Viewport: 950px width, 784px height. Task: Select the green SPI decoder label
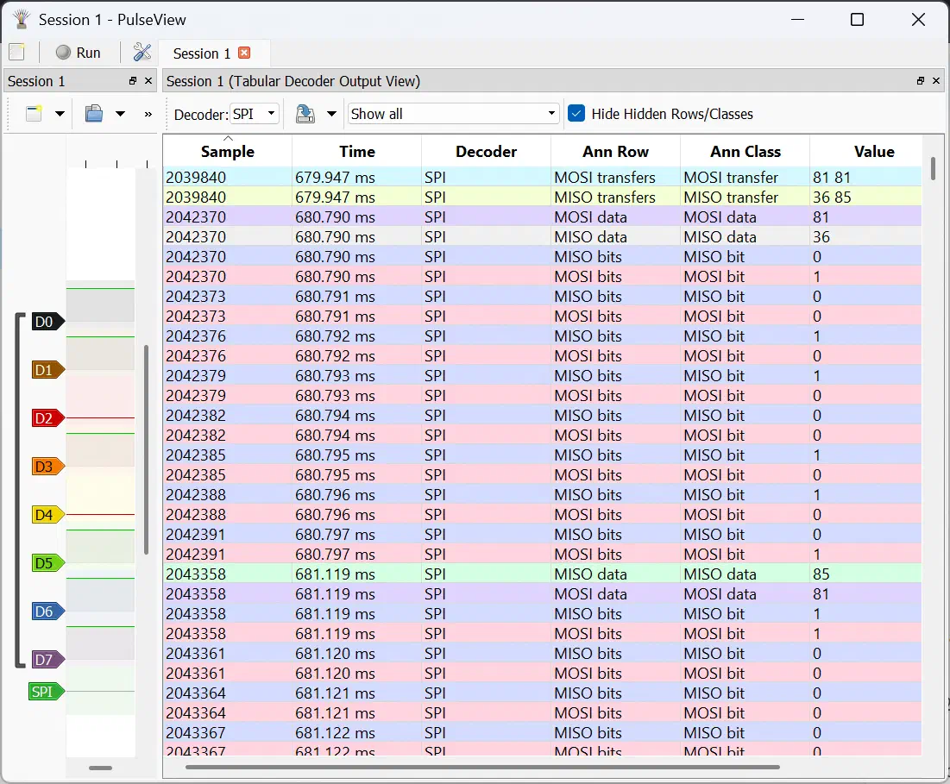[44, 692]
